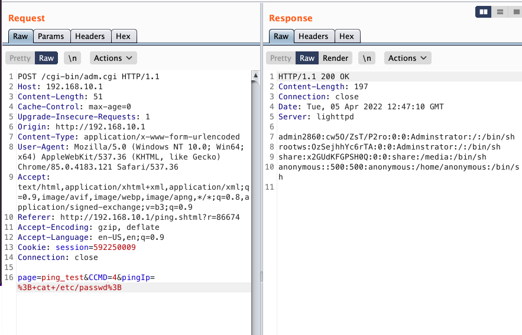522x335 pixels.
Task: Open Response Headers tab
Action: click(313, 36)
